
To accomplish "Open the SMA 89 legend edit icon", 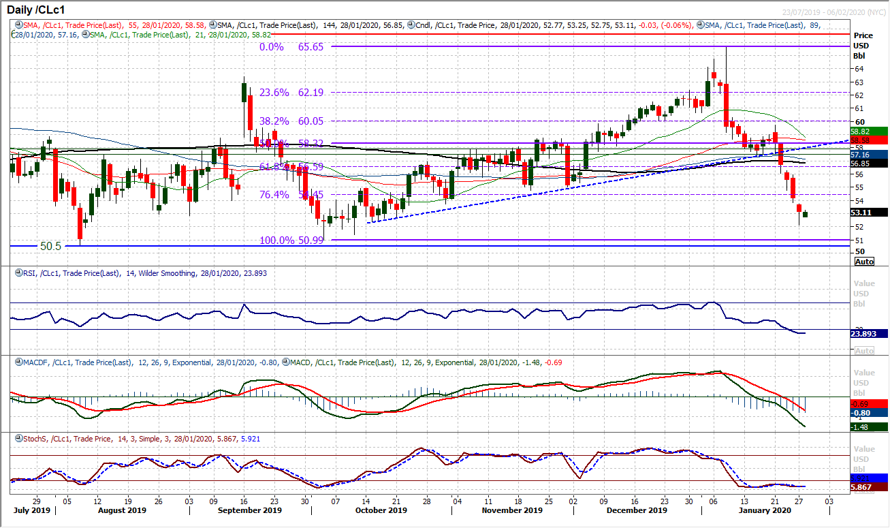I will (x=700, y=24).
